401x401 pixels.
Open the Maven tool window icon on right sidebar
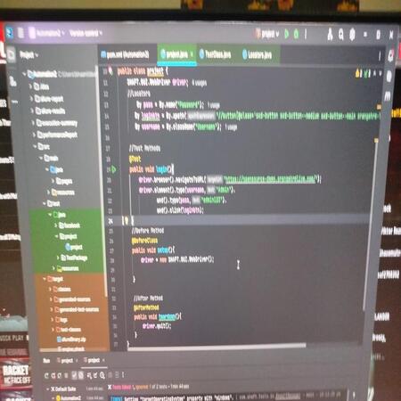(388, 96)
